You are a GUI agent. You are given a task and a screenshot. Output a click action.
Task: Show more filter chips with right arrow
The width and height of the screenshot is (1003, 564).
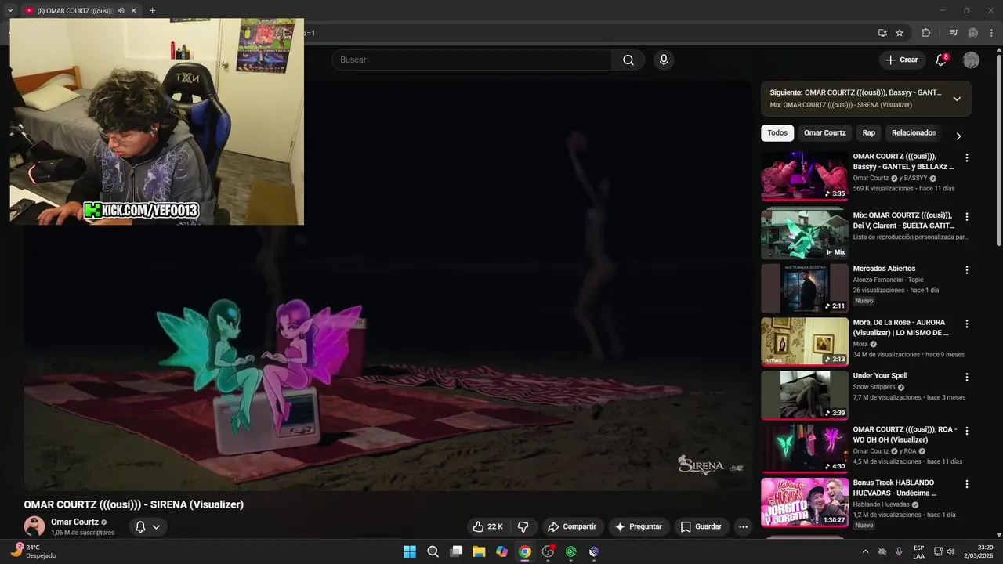(958, 136)
